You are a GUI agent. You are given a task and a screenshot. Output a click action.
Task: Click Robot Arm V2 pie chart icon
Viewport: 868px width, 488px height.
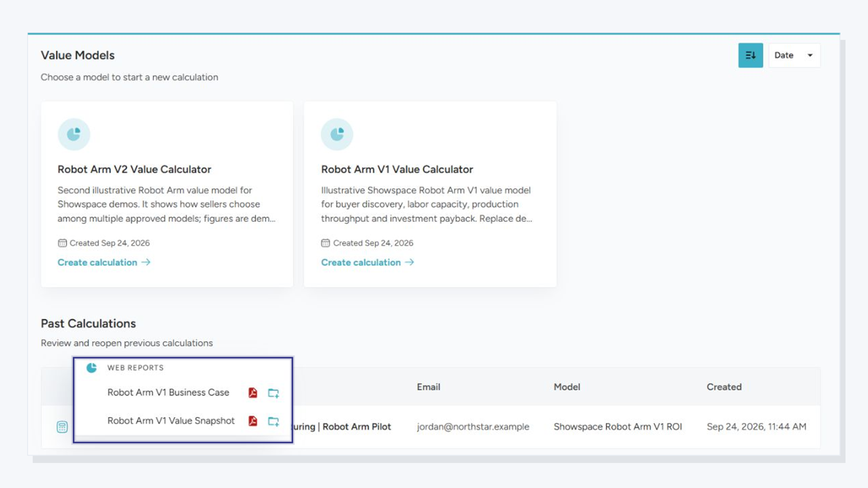(74, 134)
